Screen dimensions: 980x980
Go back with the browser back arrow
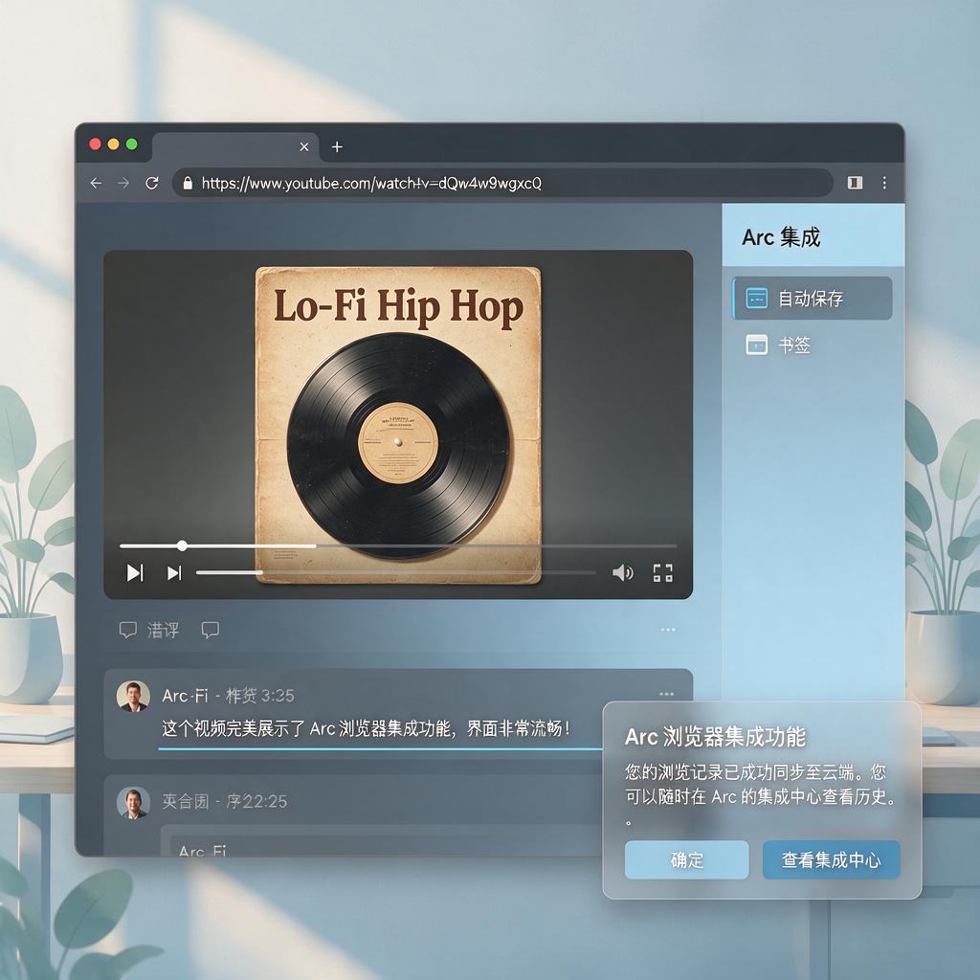point(96,183)
